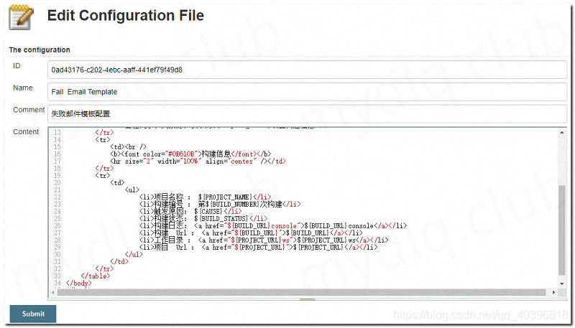Click the line with ${BUILD_URL}console link
575x328 pixels.
(x=273, y=226)
